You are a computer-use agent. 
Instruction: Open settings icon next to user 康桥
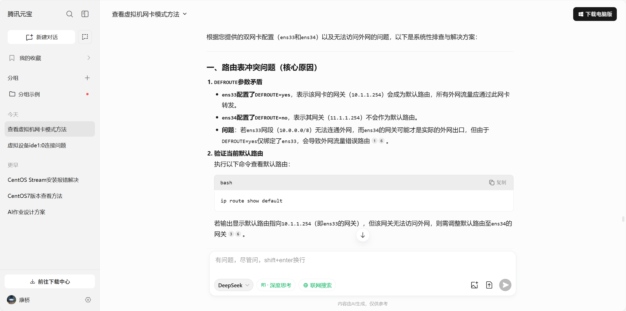(88, 300)
